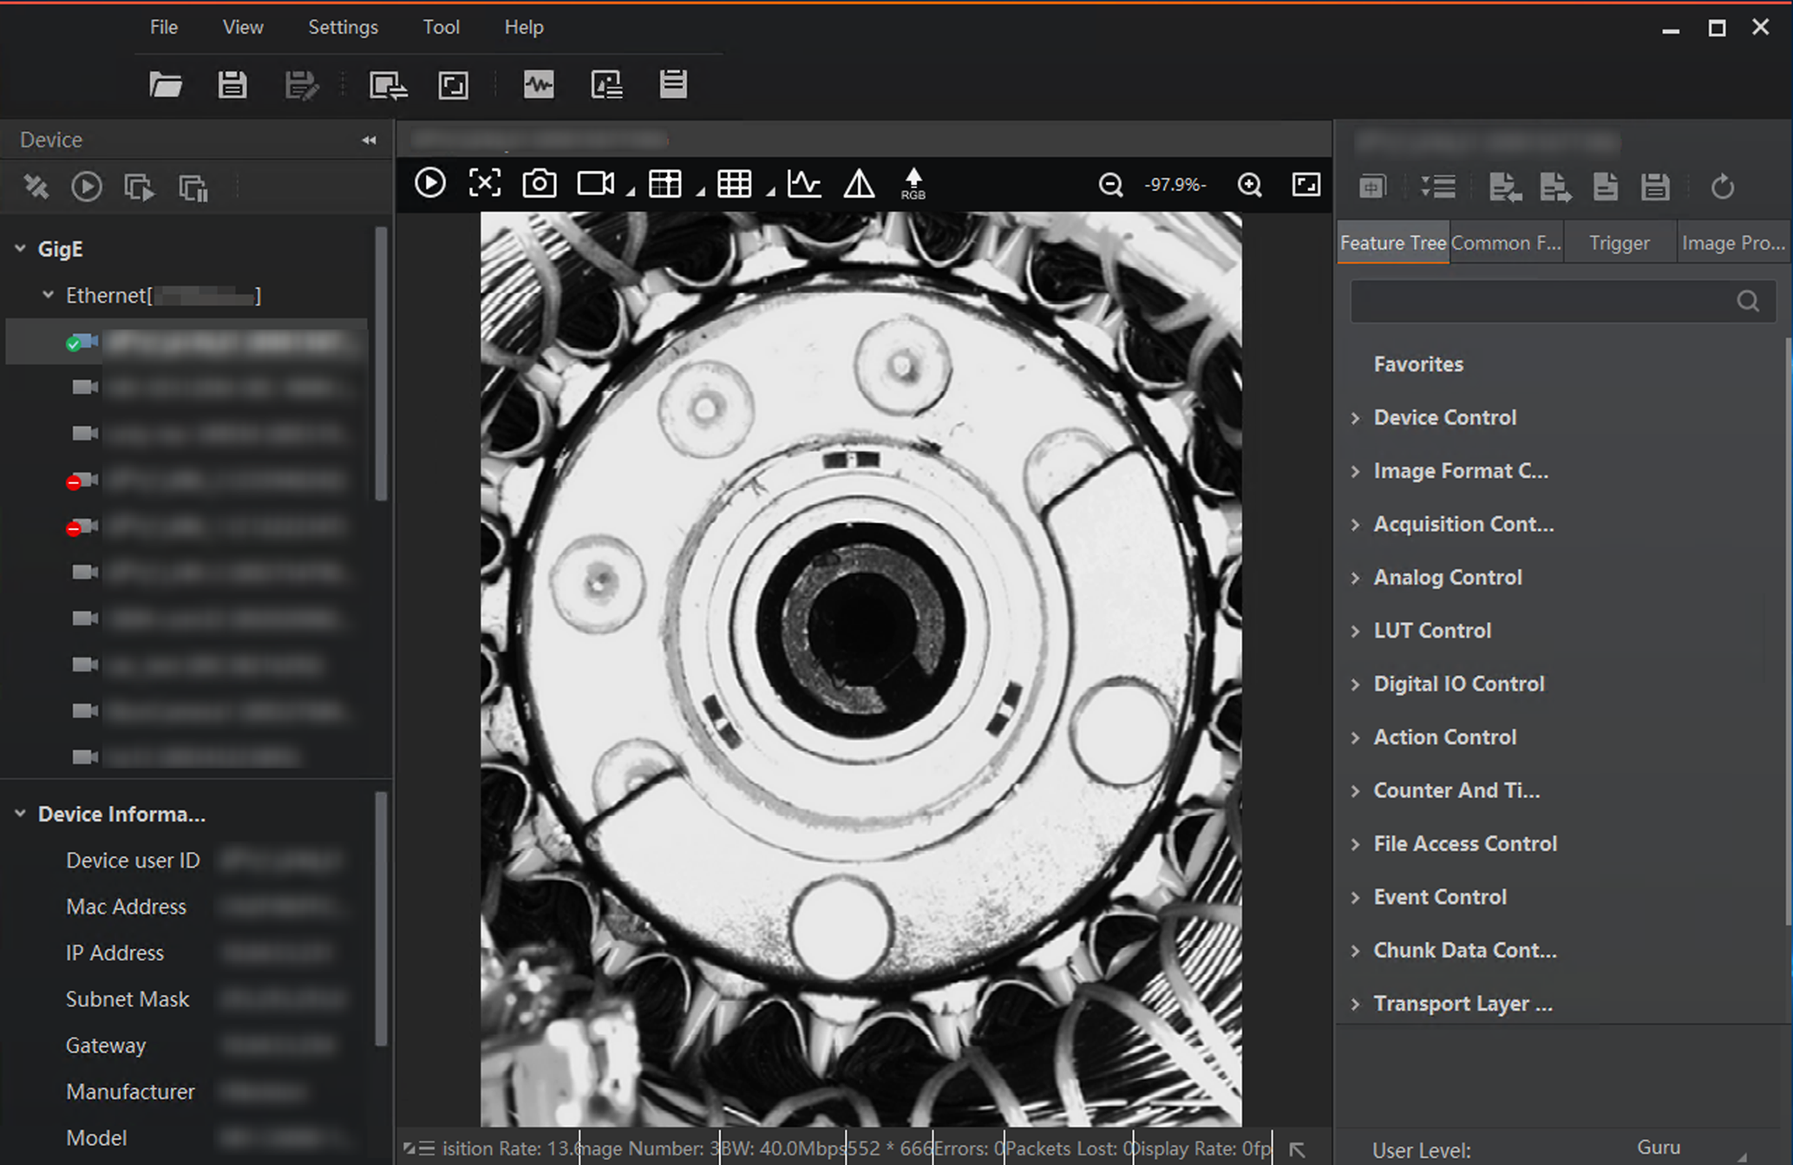Click the zoom out magnifier icon

[1110, 185]
